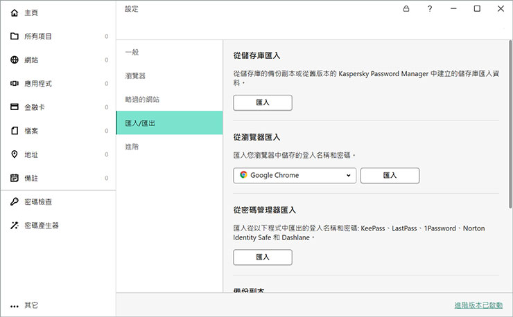Click the location pin icon for 地址
Image resolution: width=513 pixels, height=317 pixels.
tap(14, 154)
